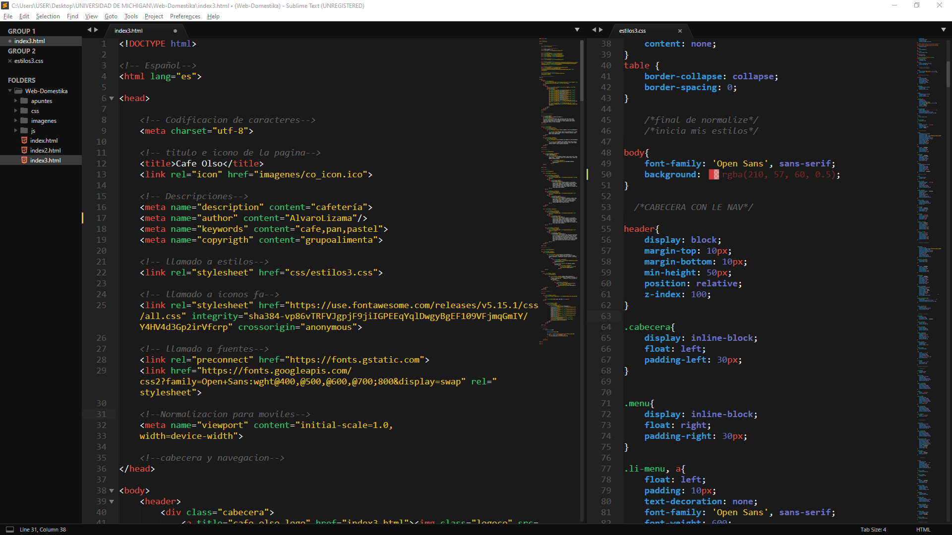
Task: Fold the head tag at line 6
Action: [x=112, y=99]
